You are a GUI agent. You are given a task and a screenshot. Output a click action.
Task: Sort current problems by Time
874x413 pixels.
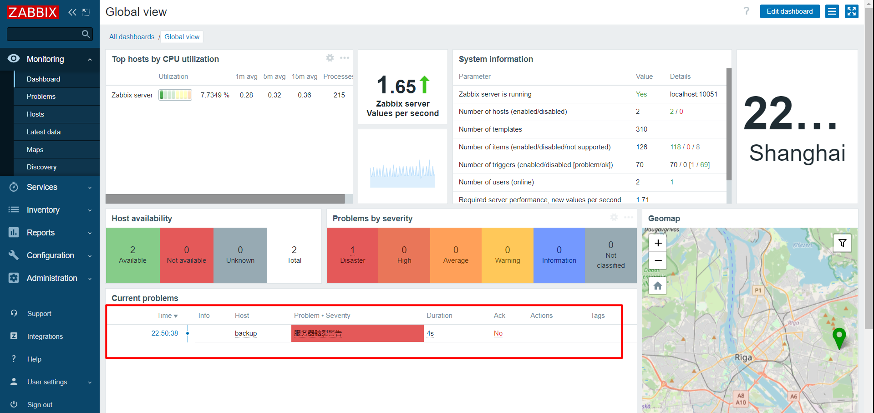point(167,316)
